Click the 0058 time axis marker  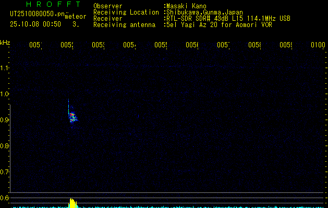click(x=255, y=45)
